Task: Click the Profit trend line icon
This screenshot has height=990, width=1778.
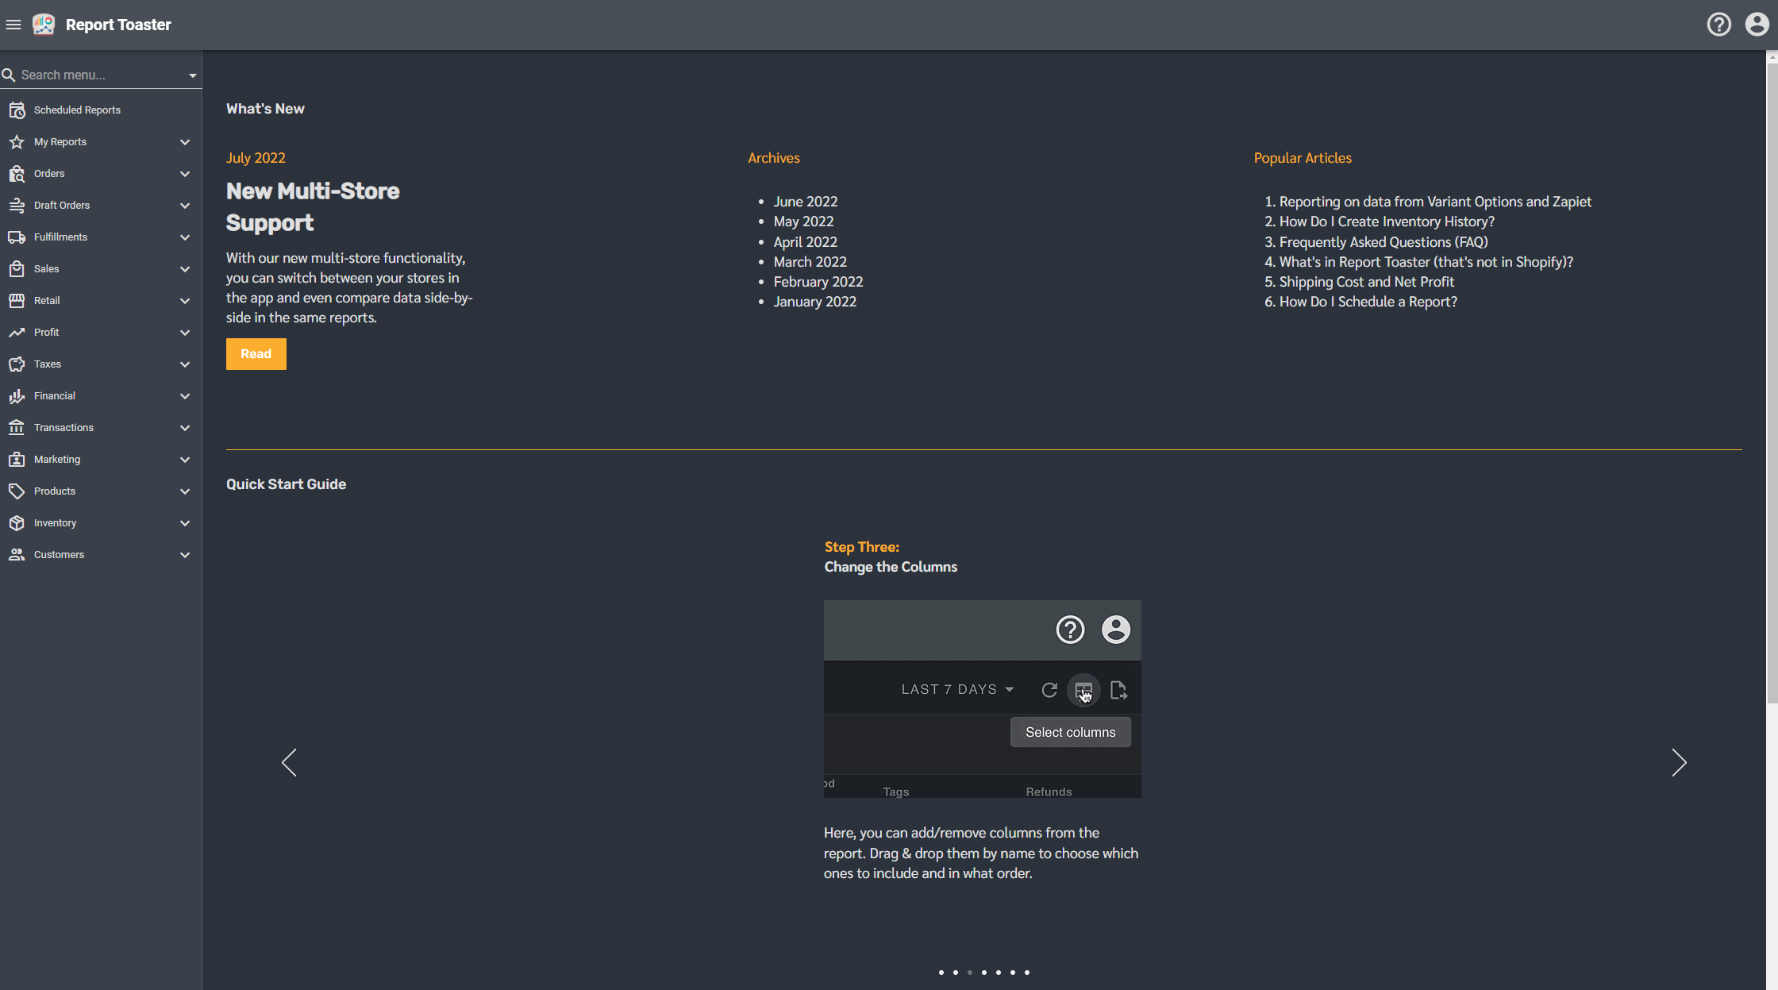Action: [17, 333]
